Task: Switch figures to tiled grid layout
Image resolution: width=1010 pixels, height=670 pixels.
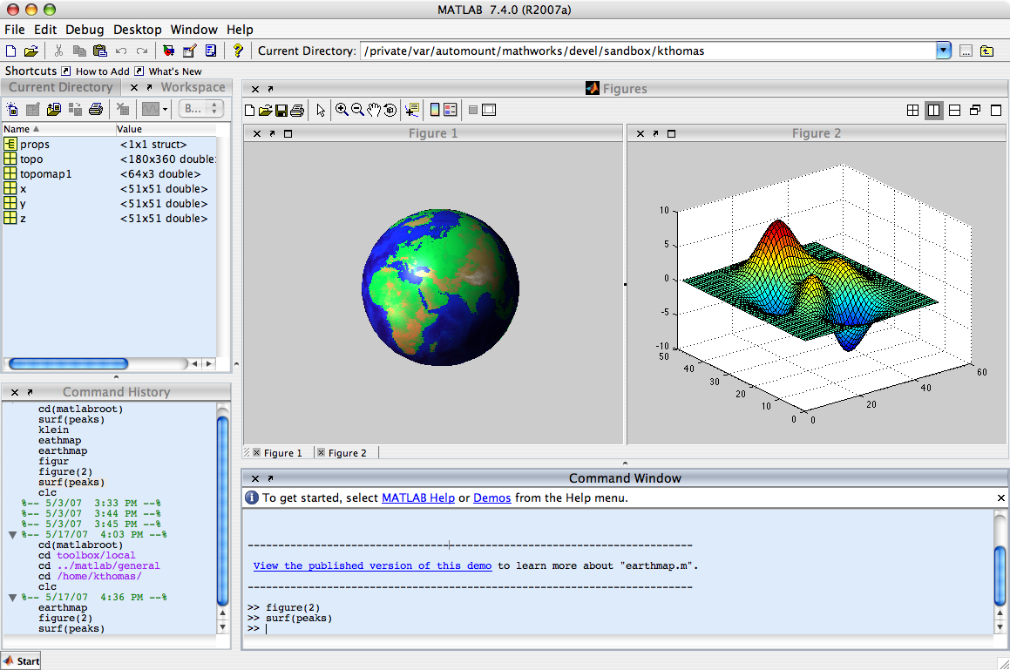Action: (x=912, y=110)
